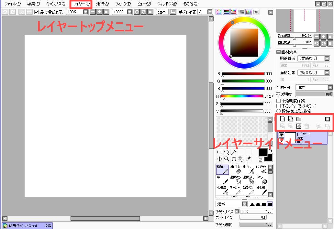Viewport: 334px width, 229px height.
Task: Pick the magnifier zoom tool
Action: pyautogui.click(x=227, y=159)
